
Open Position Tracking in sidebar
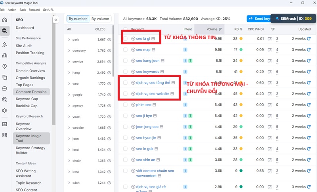click(30, 53)
